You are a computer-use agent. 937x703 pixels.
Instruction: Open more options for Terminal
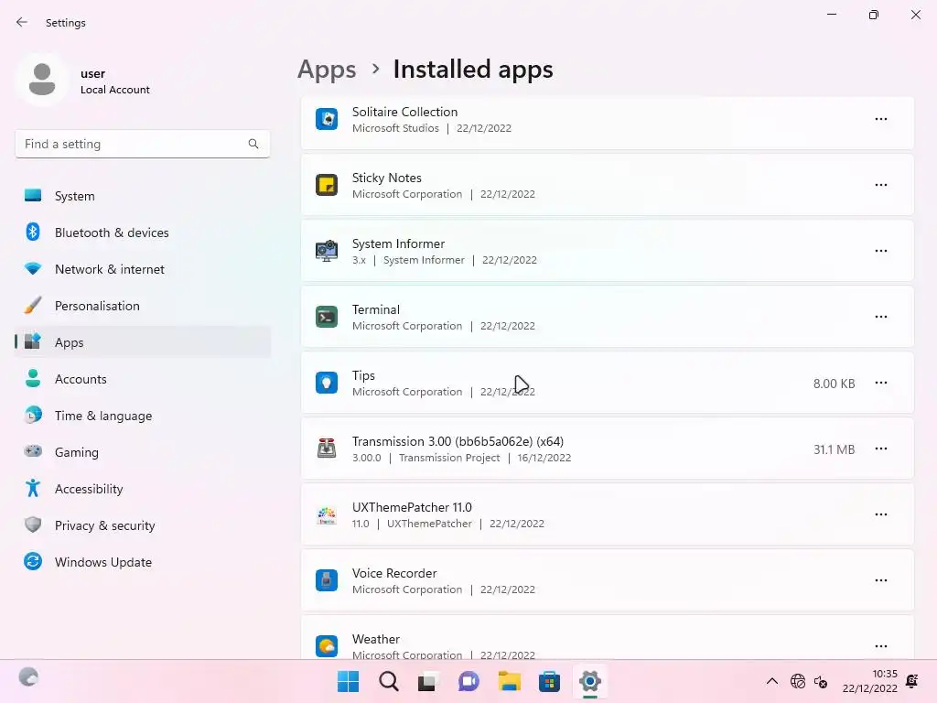pos(881,317)
